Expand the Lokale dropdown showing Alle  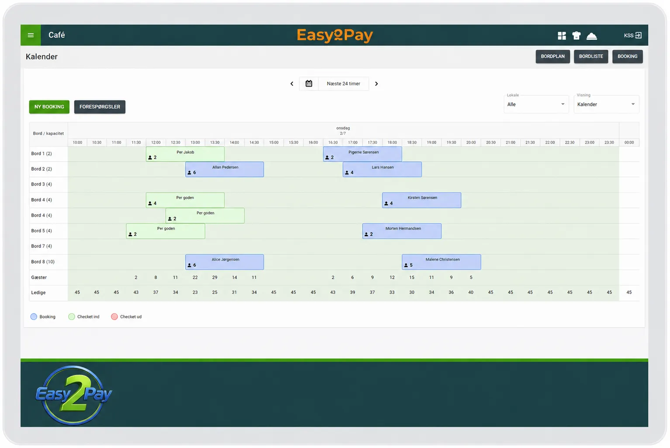[536, 104]
